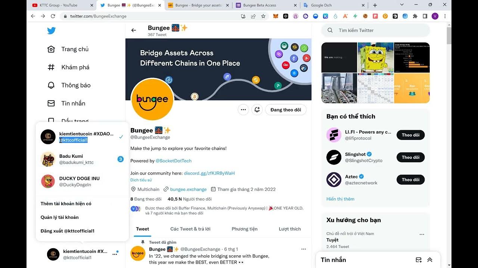Click the Twitter bird logo
478x268 pixels.
52,31
